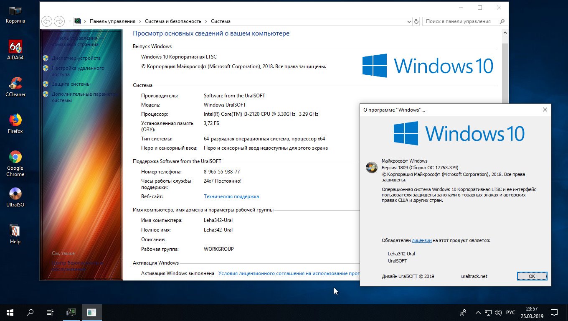This screenshot has height=321, width=568.
Task: Start Firefox from the desktop icon
Action: pyautogui.click(x=15, y=124)
